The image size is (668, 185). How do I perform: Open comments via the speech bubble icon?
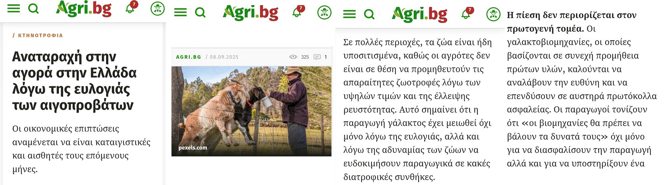click(317, 57)
